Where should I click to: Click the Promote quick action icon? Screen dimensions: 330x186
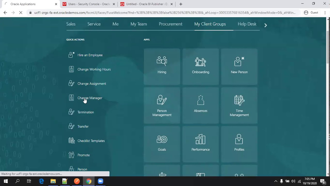71,155
